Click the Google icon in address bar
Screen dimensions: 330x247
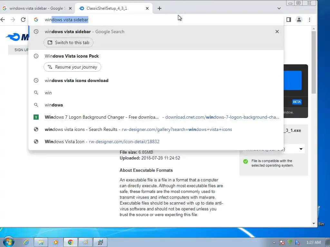click(x=36, y=20)
